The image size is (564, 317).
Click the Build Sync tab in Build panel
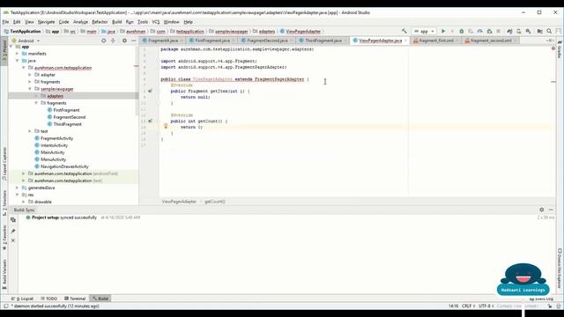click(24, 210)
